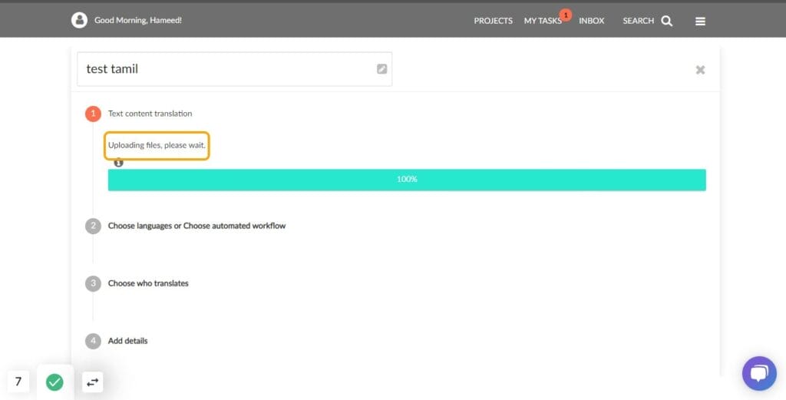Click the edit pencil icon beside project name

pos(382,69)
